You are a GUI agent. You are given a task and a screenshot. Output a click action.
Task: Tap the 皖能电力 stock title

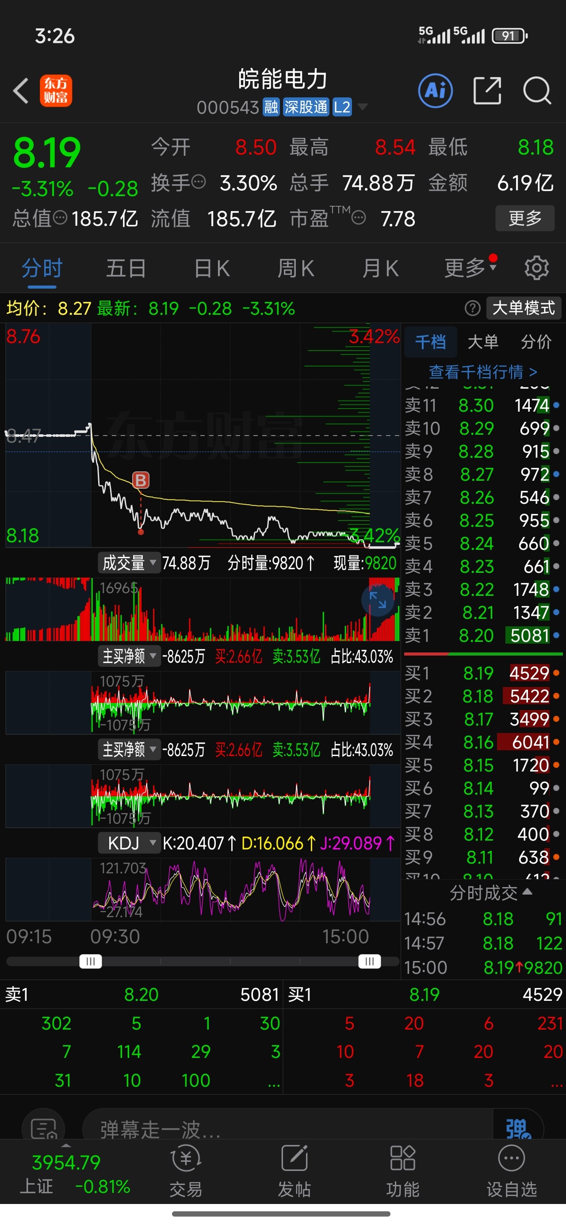tap(283, 79)
